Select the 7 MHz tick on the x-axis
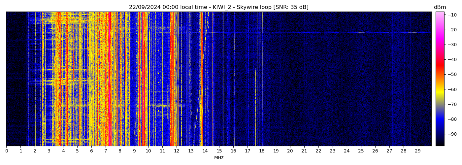462x165 pixels. click(106, 151)
